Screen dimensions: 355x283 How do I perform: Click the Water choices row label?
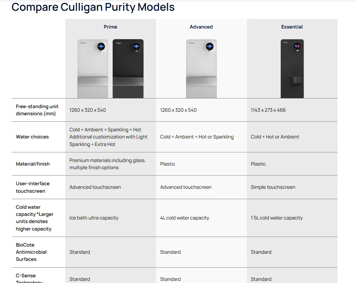tap(32, 137)
